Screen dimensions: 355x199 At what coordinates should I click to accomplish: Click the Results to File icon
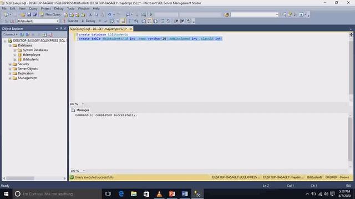155,21
